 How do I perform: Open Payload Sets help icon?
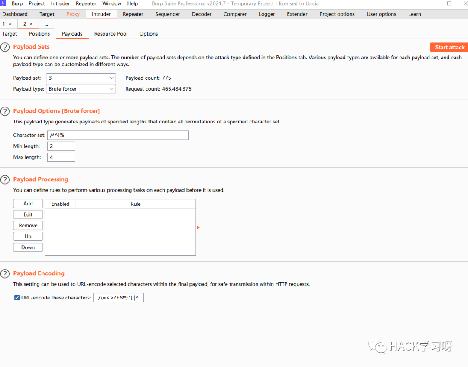pyautogui.click(x=5, y=47)
